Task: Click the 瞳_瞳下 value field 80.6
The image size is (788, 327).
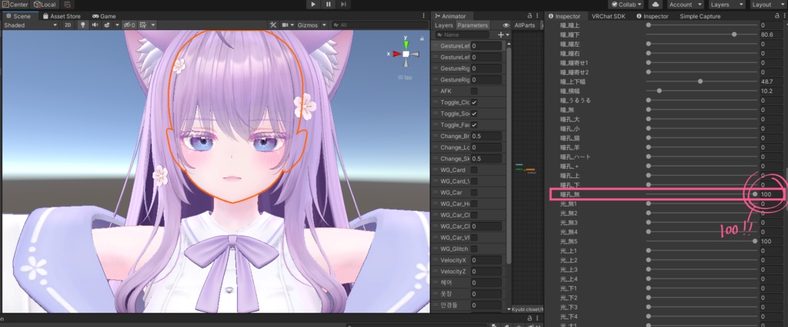Action: coord(772,35)
